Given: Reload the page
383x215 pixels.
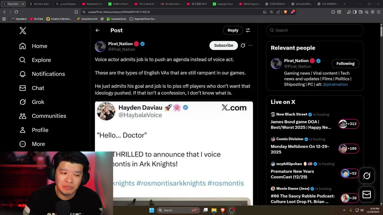Looking at the screenshot, I should 16,12.
